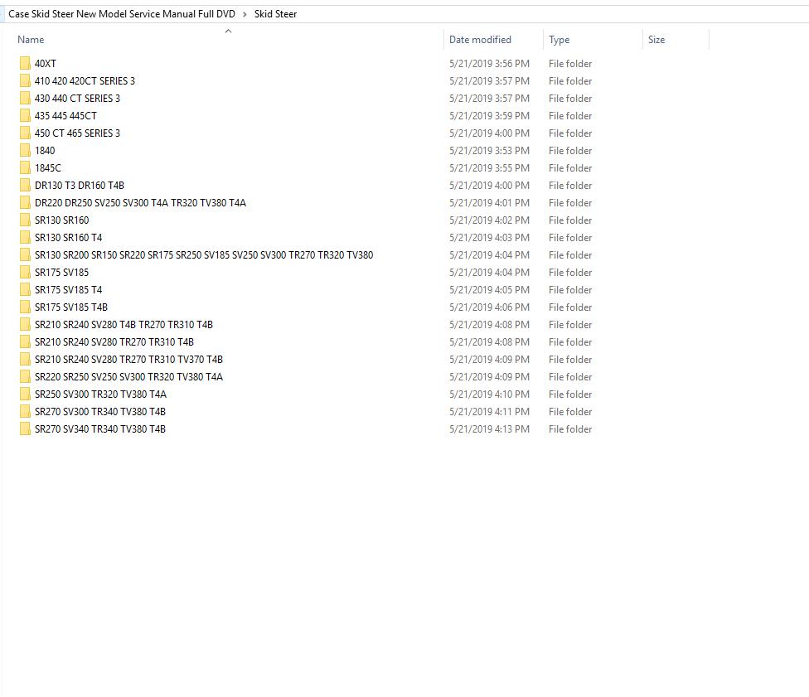Click the folder icon beside SR250 SV300 TR320 TV380 T4A

tap(25, 394)
